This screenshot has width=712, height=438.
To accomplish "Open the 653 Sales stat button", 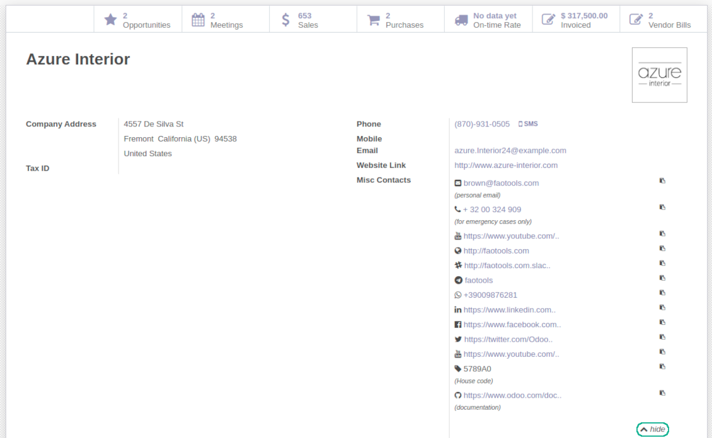I will (313, 20).
